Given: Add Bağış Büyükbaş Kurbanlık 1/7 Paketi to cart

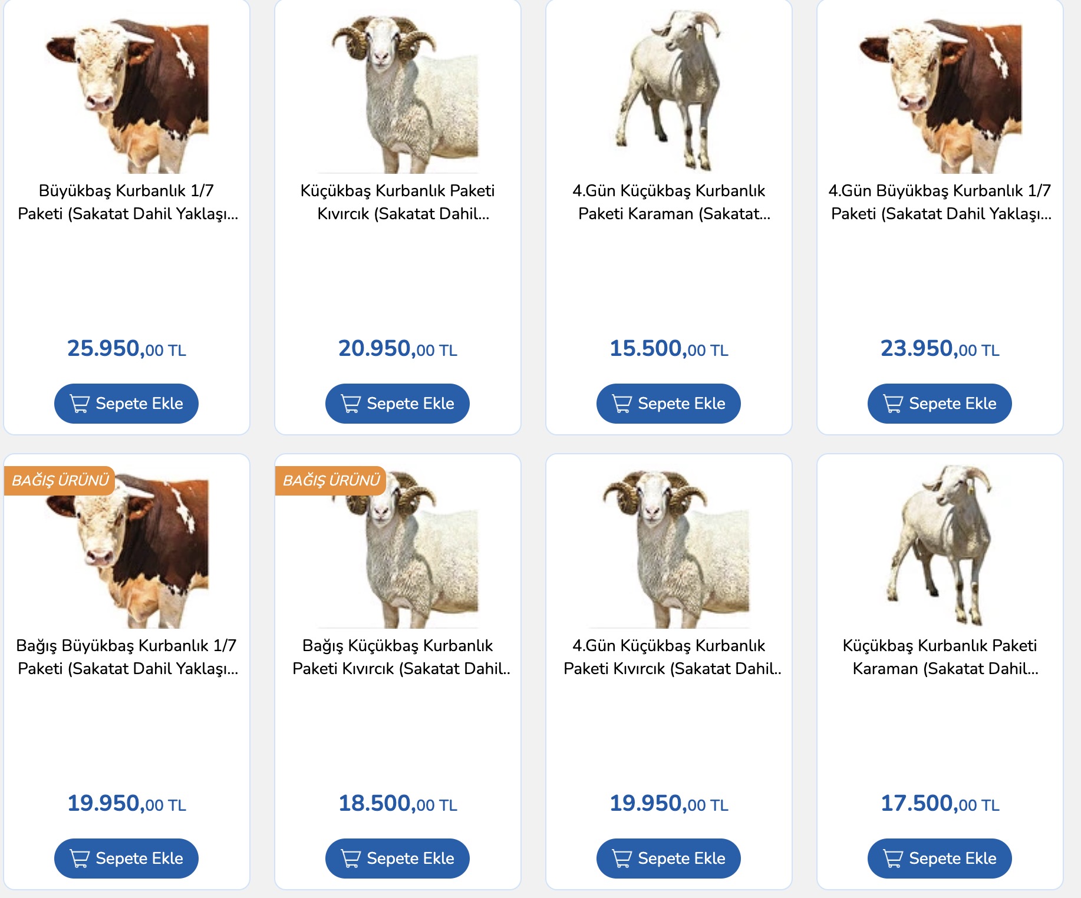Looking at the screenshot, I should coord(126,859).
